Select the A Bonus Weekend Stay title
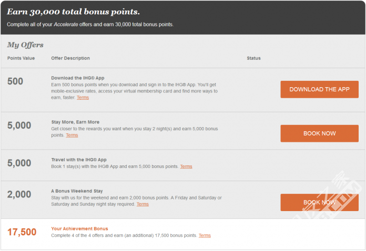The height and width of the screenshot is (251, 366). 77,191
